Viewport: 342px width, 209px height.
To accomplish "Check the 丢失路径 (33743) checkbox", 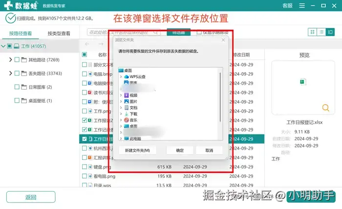I will point(17,73).
